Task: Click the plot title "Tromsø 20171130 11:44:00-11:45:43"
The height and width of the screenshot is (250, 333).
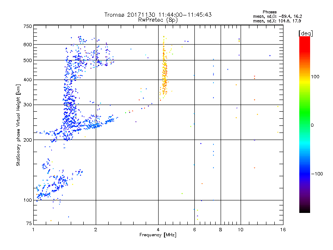Action: 158,15
